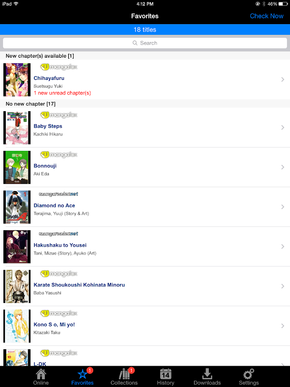Viewport: 290px width, 387px height.
Task: Open the Hakushaku to Yousei chevron arrow
Action: (283, 247)
